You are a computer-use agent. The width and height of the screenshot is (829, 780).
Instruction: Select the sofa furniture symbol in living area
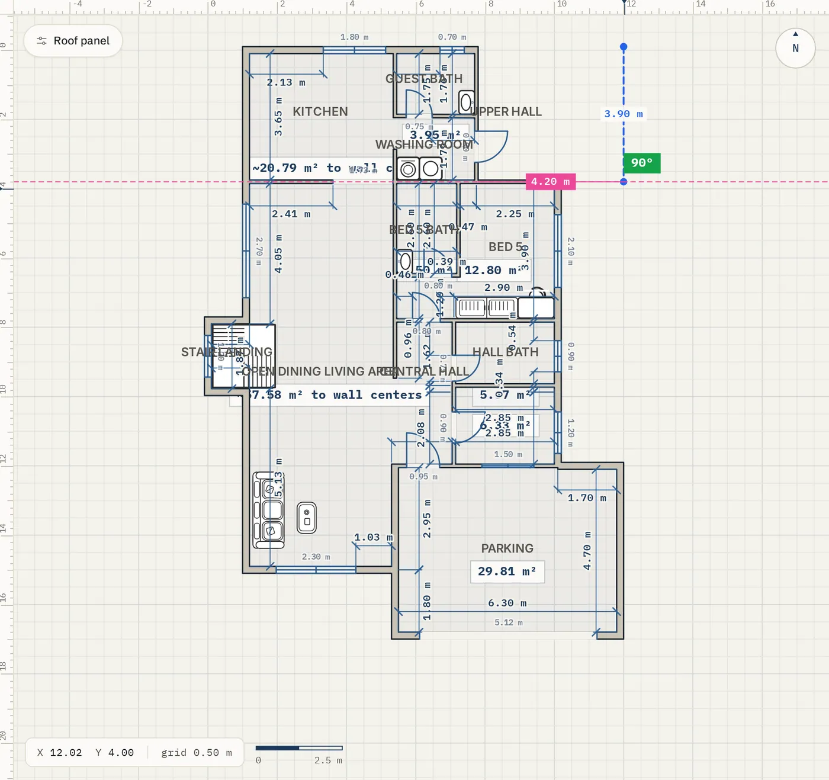pos(268,510)
